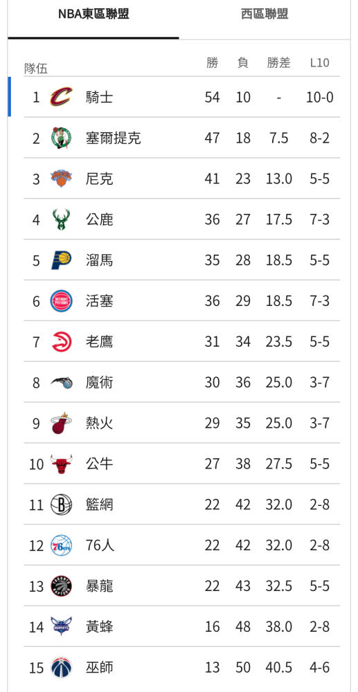Click the Cavaliers team logo
This screenshot has height=692, width=358.
click(x=61, y=97)
